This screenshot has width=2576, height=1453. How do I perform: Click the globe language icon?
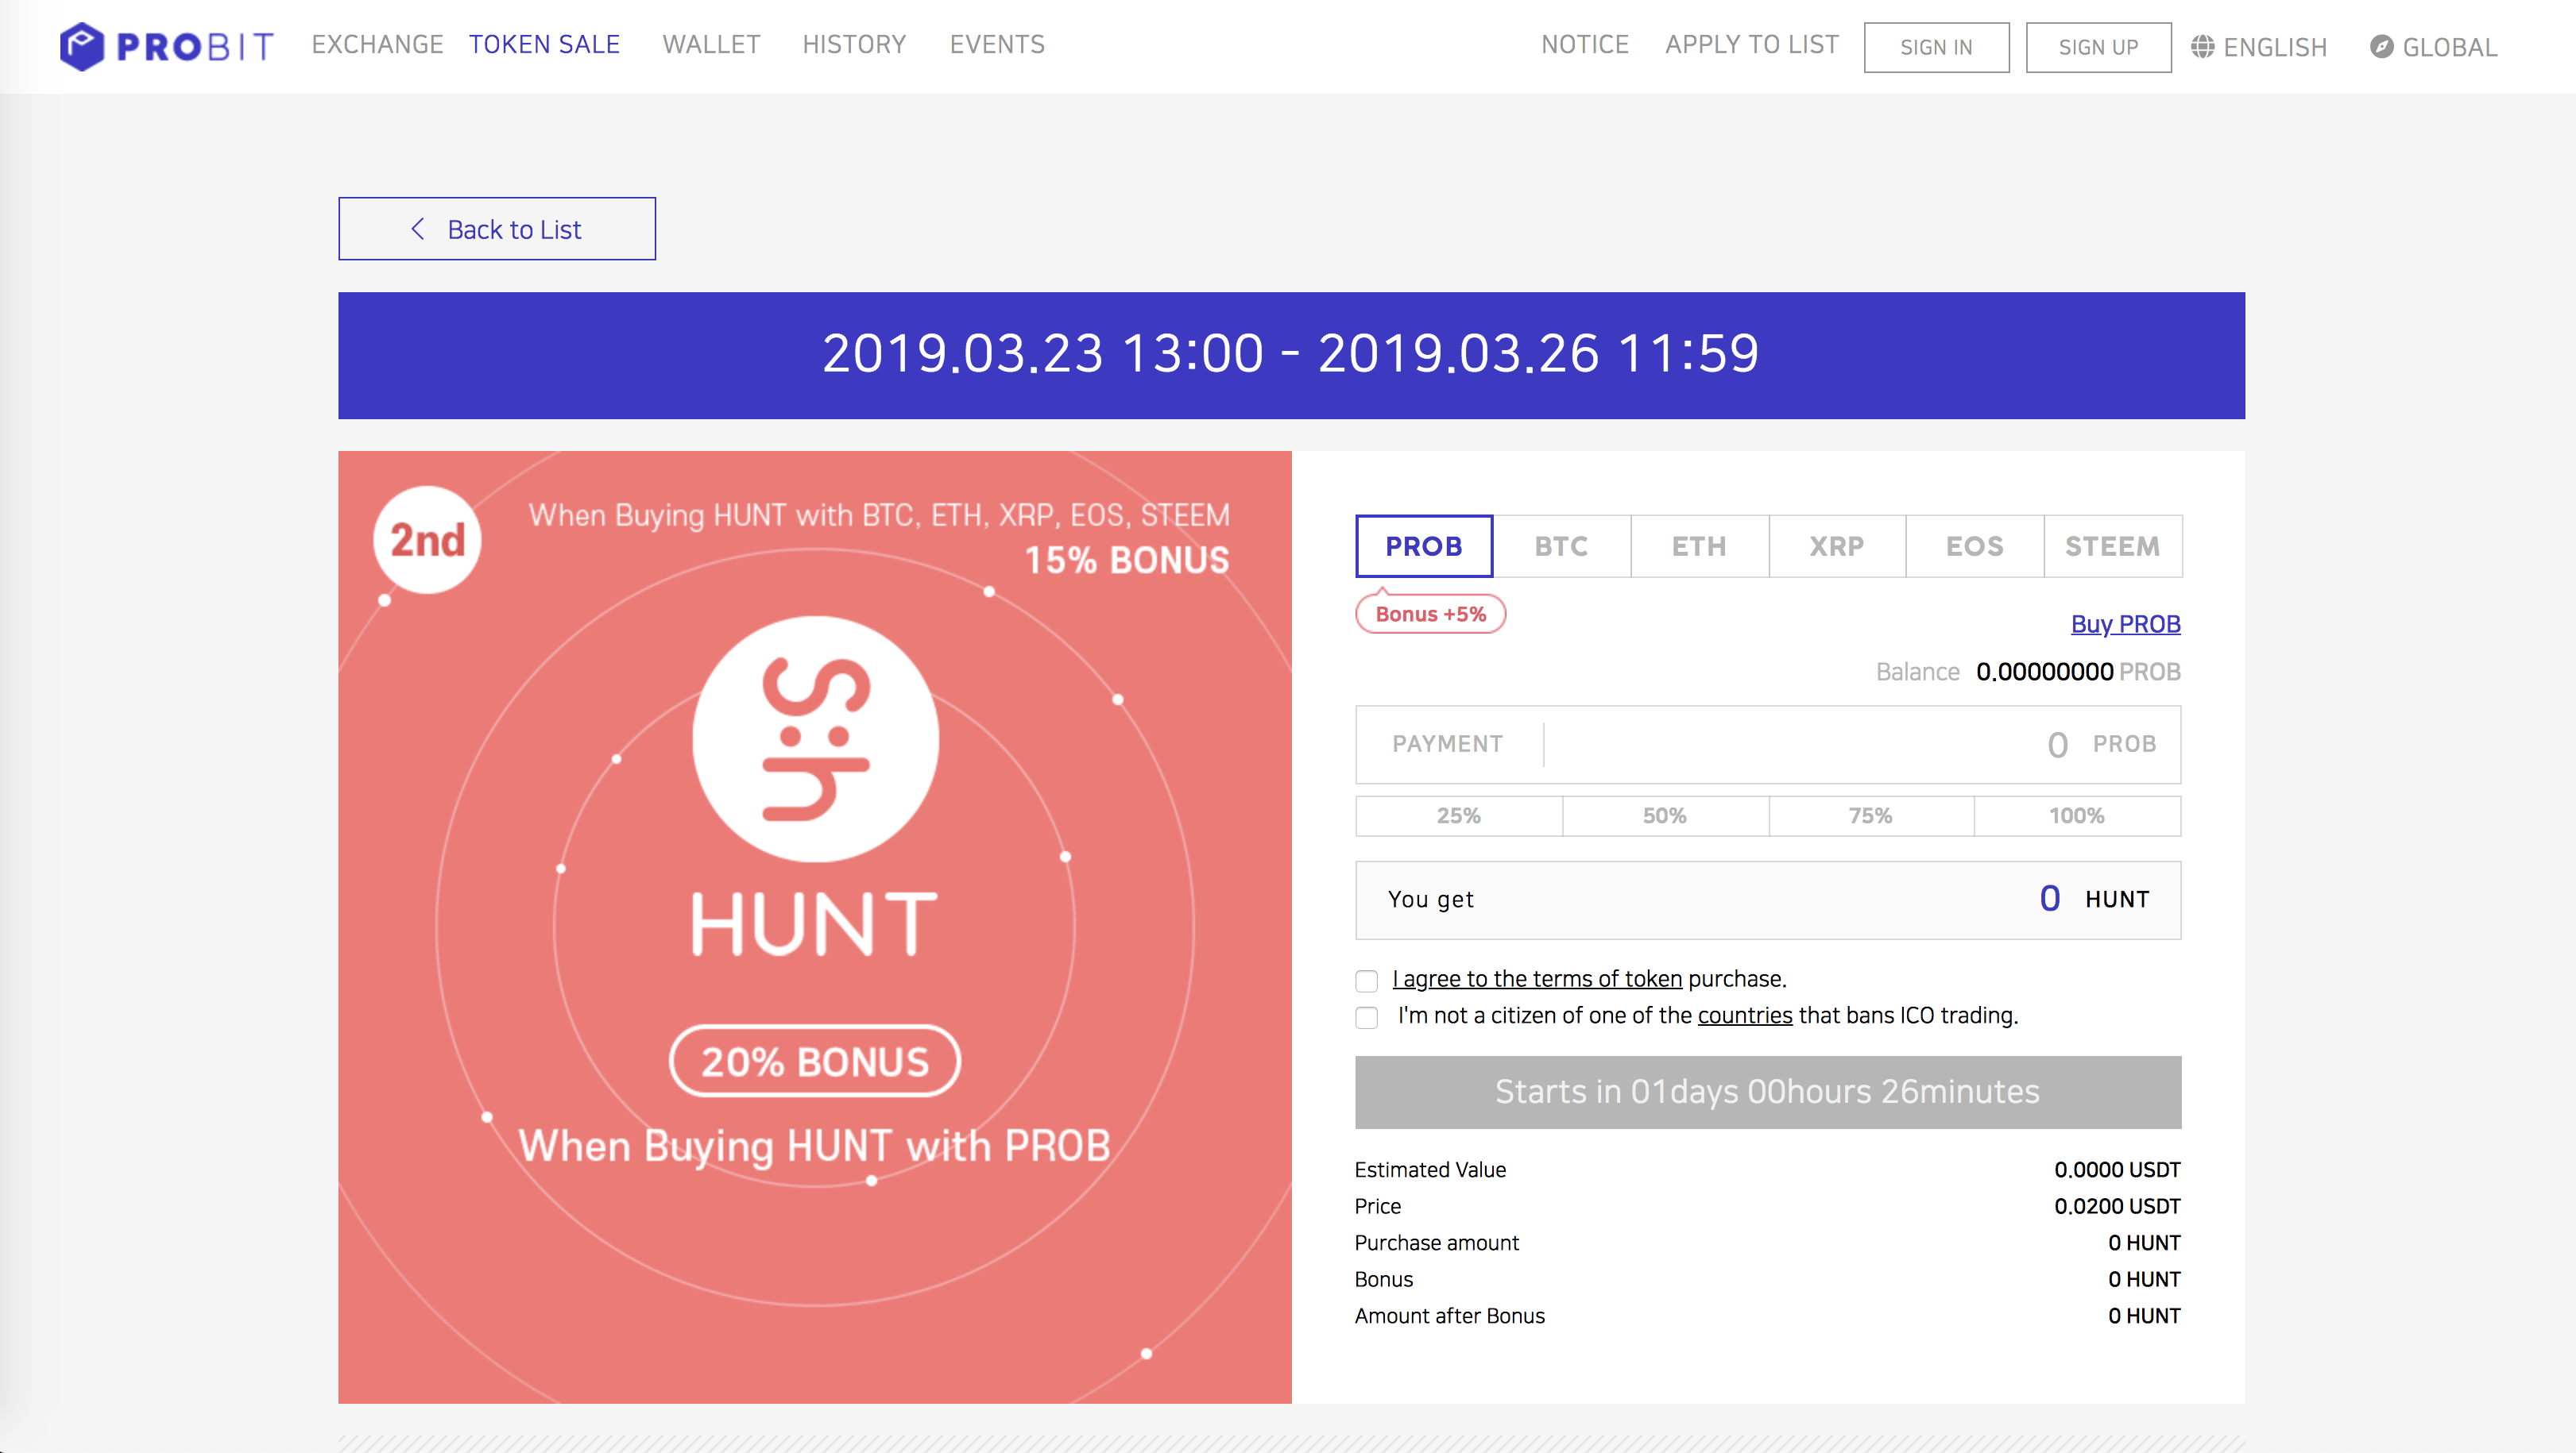click(x=2202, y=47)
